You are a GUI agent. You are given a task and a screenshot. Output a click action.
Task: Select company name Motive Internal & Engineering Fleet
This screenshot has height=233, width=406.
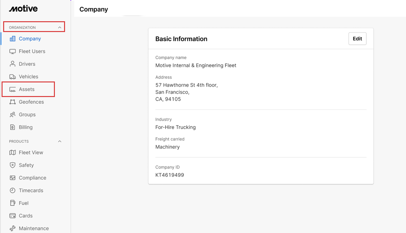(x=196, y=66)
